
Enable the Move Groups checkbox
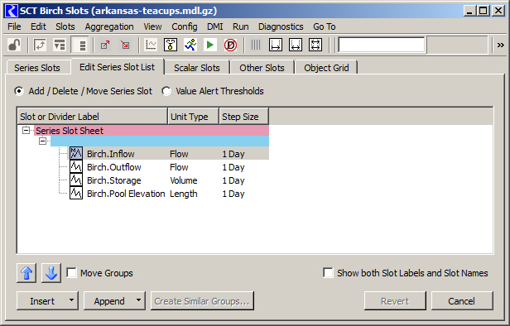71,273
